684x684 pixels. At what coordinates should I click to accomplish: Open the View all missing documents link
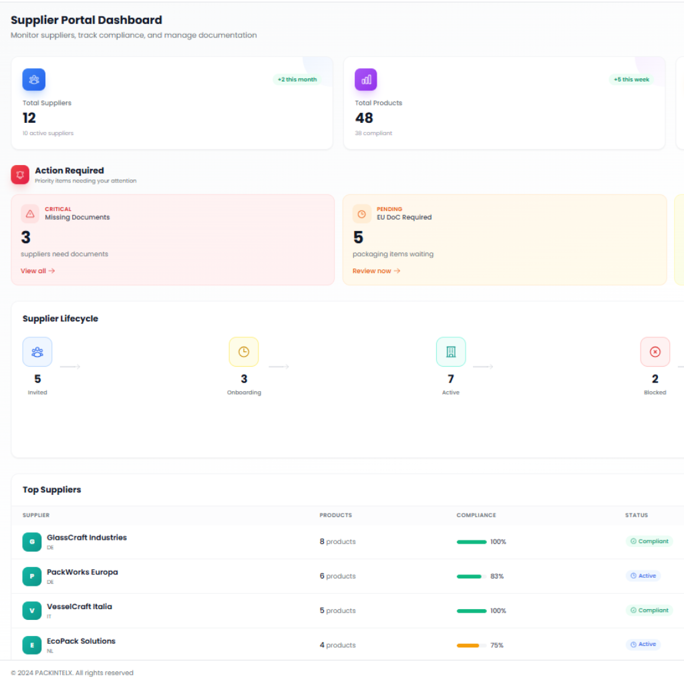pos(37,271)
